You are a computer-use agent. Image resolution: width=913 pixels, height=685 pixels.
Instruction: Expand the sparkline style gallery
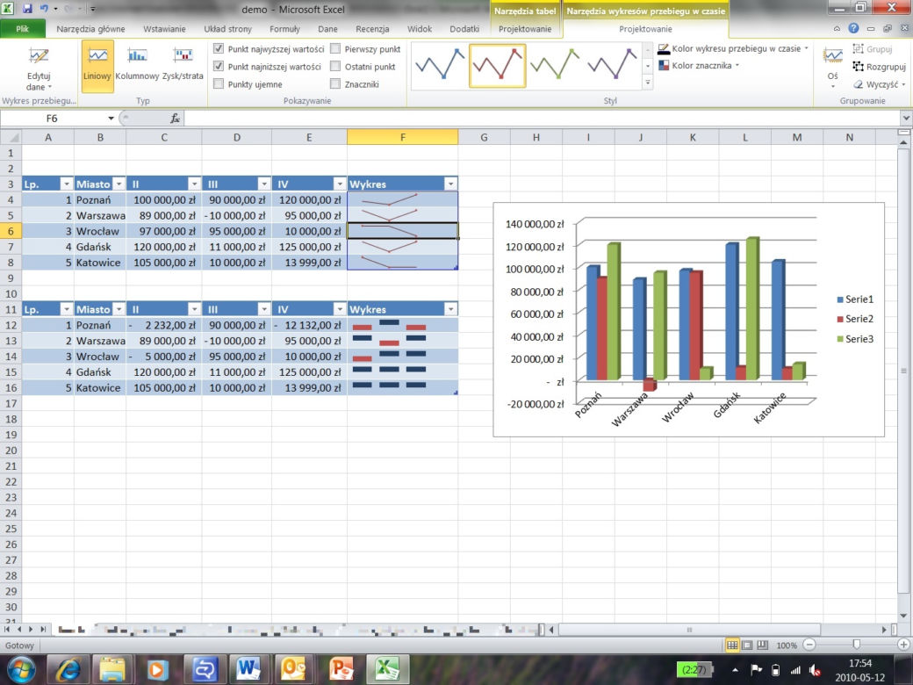coord(648,83)
